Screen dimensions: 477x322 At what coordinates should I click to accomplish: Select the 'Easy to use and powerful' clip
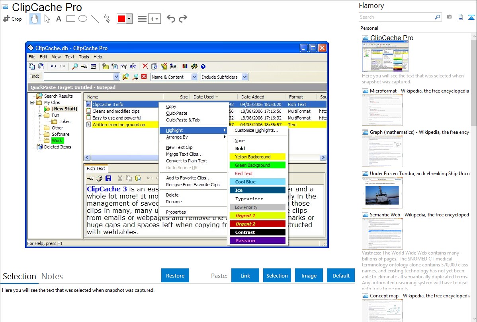(x=117, y=118)
